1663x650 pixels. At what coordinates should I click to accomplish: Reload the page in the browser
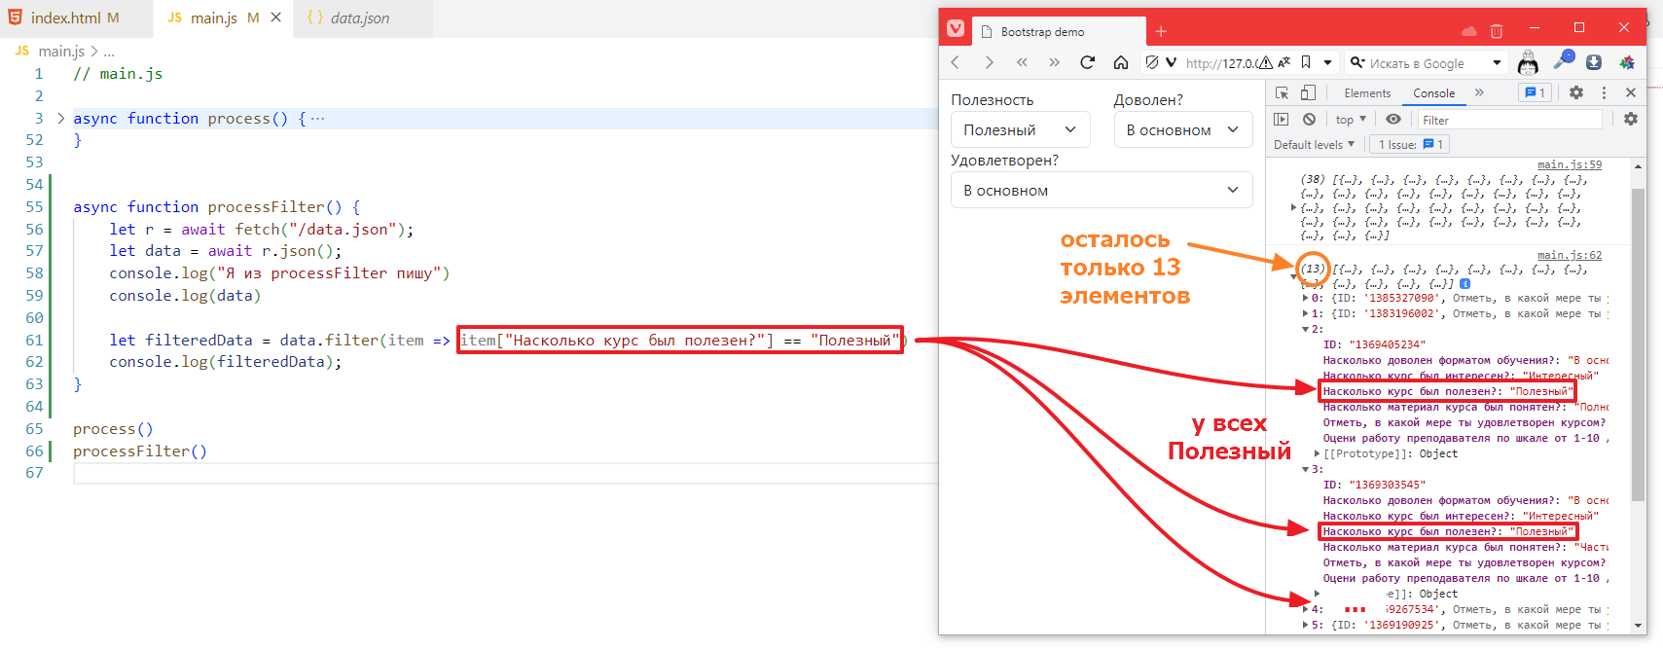coord(1087,62)
